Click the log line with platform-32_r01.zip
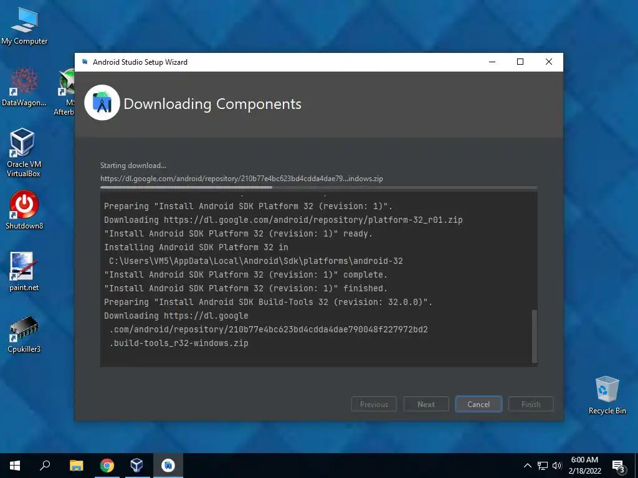Viewport: 638px width, 478px height. coord(283,220)
